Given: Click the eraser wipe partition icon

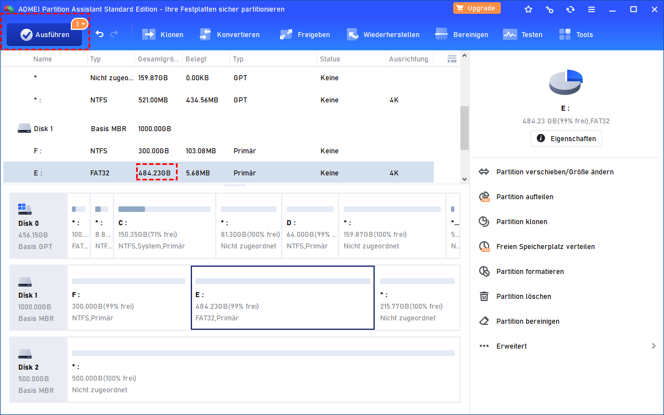Looking at the screenshot, I should point(484,321).
